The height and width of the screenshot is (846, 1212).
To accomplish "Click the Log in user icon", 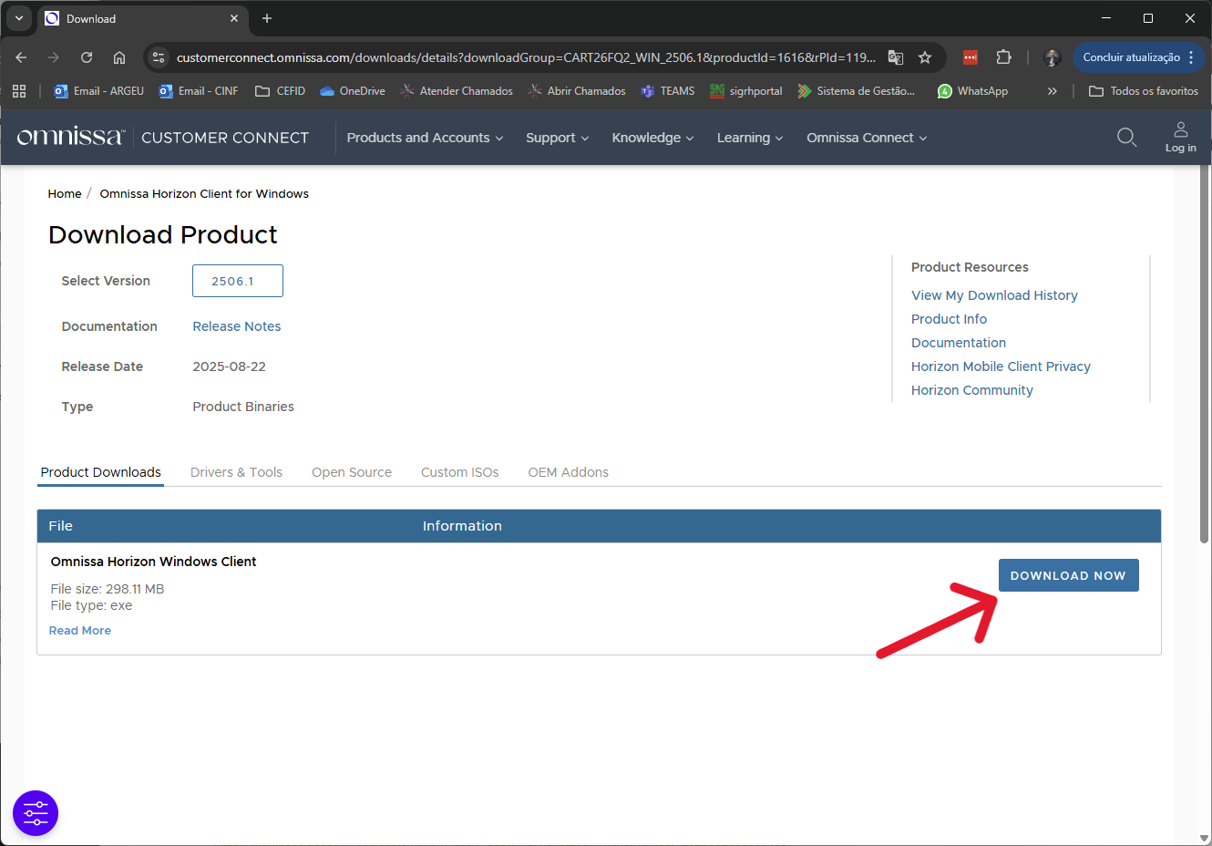I will click(x=1180, y=137).
